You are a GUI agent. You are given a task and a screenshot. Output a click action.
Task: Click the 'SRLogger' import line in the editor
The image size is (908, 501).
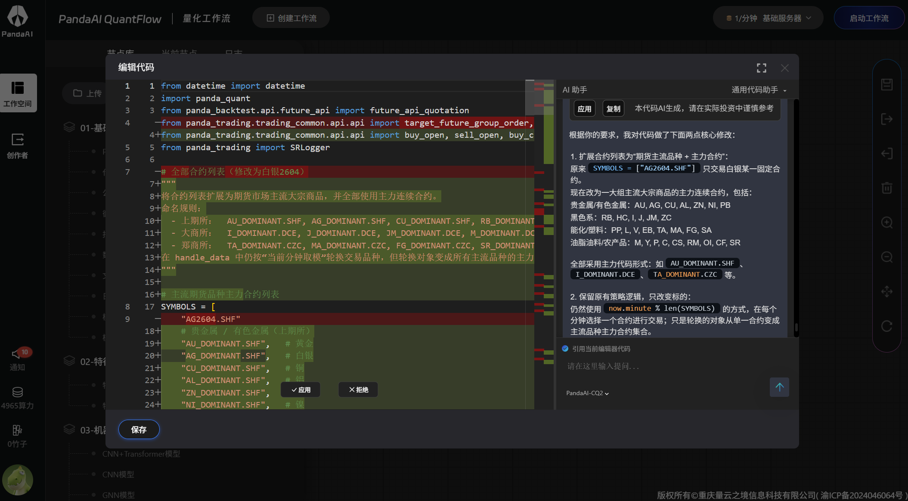click(x=245, y=147)
